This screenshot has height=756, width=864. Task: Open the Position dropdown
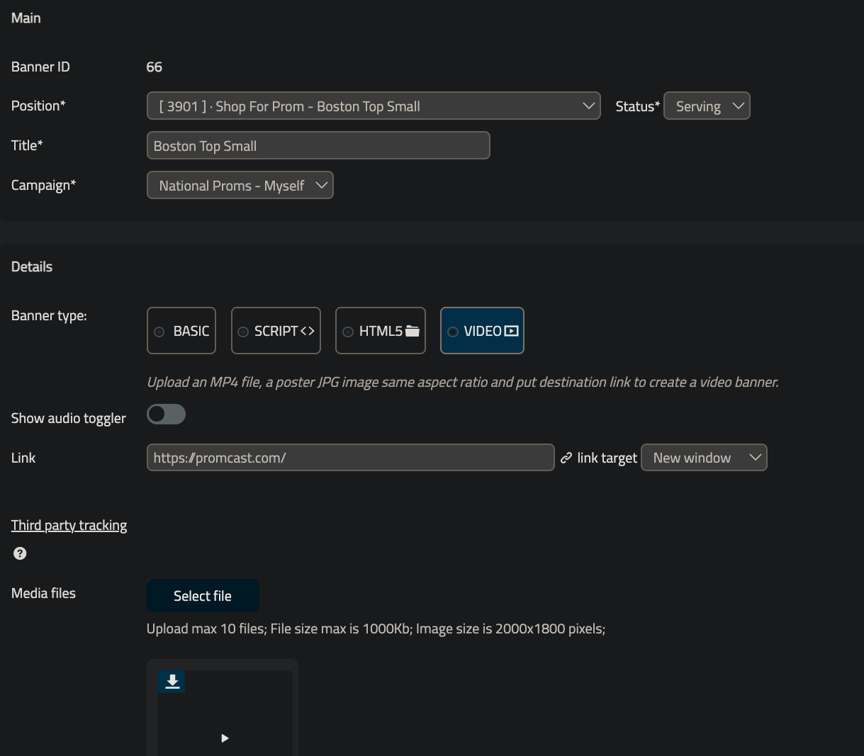click(x=374, y=106)
